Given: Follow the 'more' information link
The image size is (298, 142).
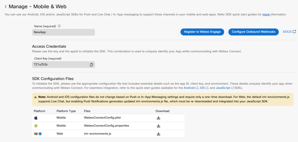Looking at the screenshot, I should [x=266, y=14].
